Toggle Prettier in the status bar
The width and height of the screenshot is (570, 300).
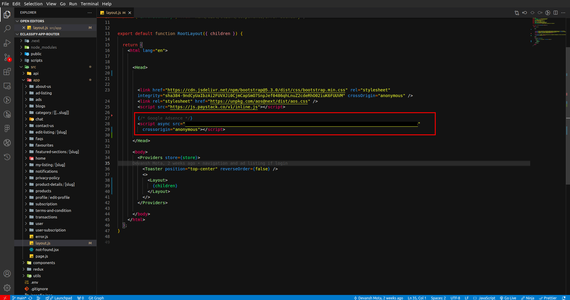[548, 298]
